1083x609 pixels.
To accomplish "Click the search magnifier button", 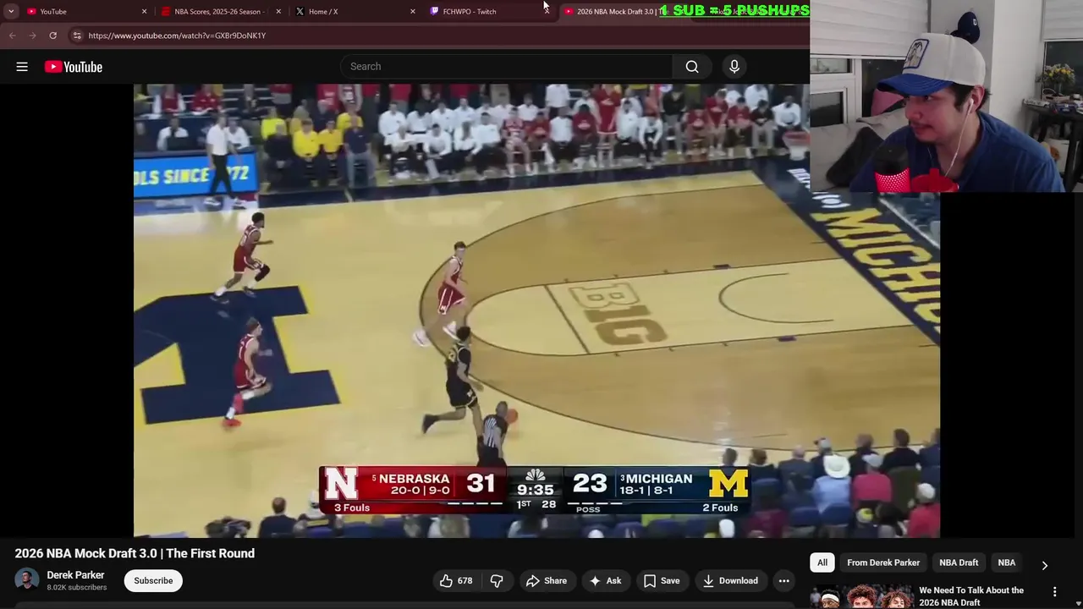I will click(692, 67).
